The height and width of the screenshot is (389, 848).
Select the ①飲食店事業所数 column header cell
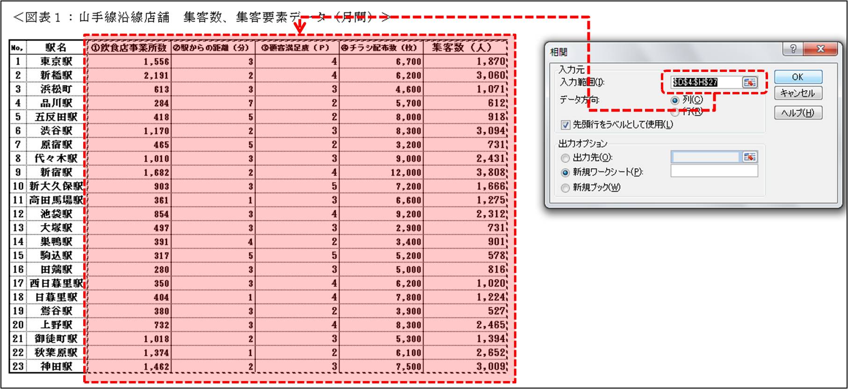click(x=129, y=48)
